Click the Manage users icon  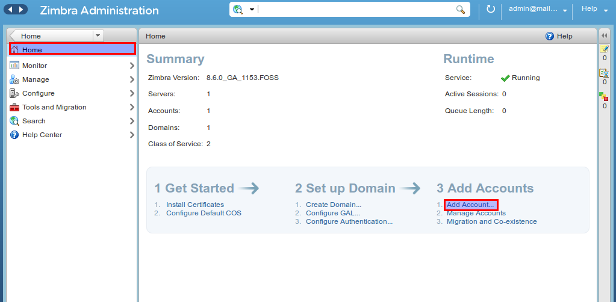pos(14,79)
